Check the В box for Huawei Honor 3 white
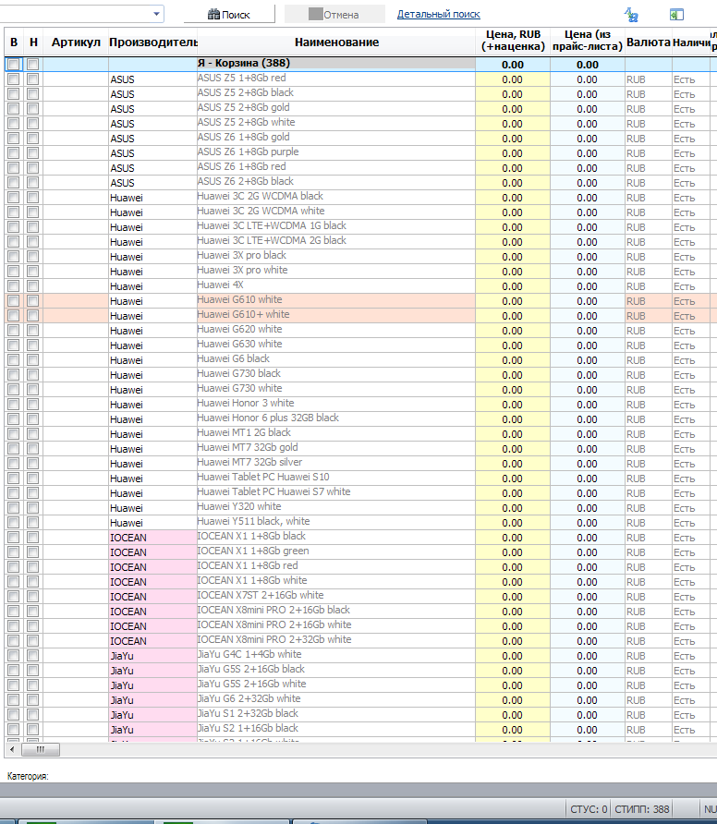This screenshot has height=824, width=717. pyautogui.click(x=14, y=405)
